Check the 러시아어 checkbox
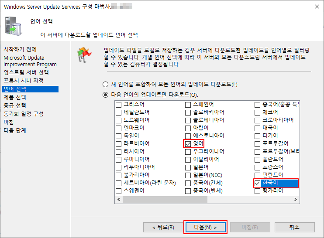Viewport: 324px width, 238px height. click(118, 152)
